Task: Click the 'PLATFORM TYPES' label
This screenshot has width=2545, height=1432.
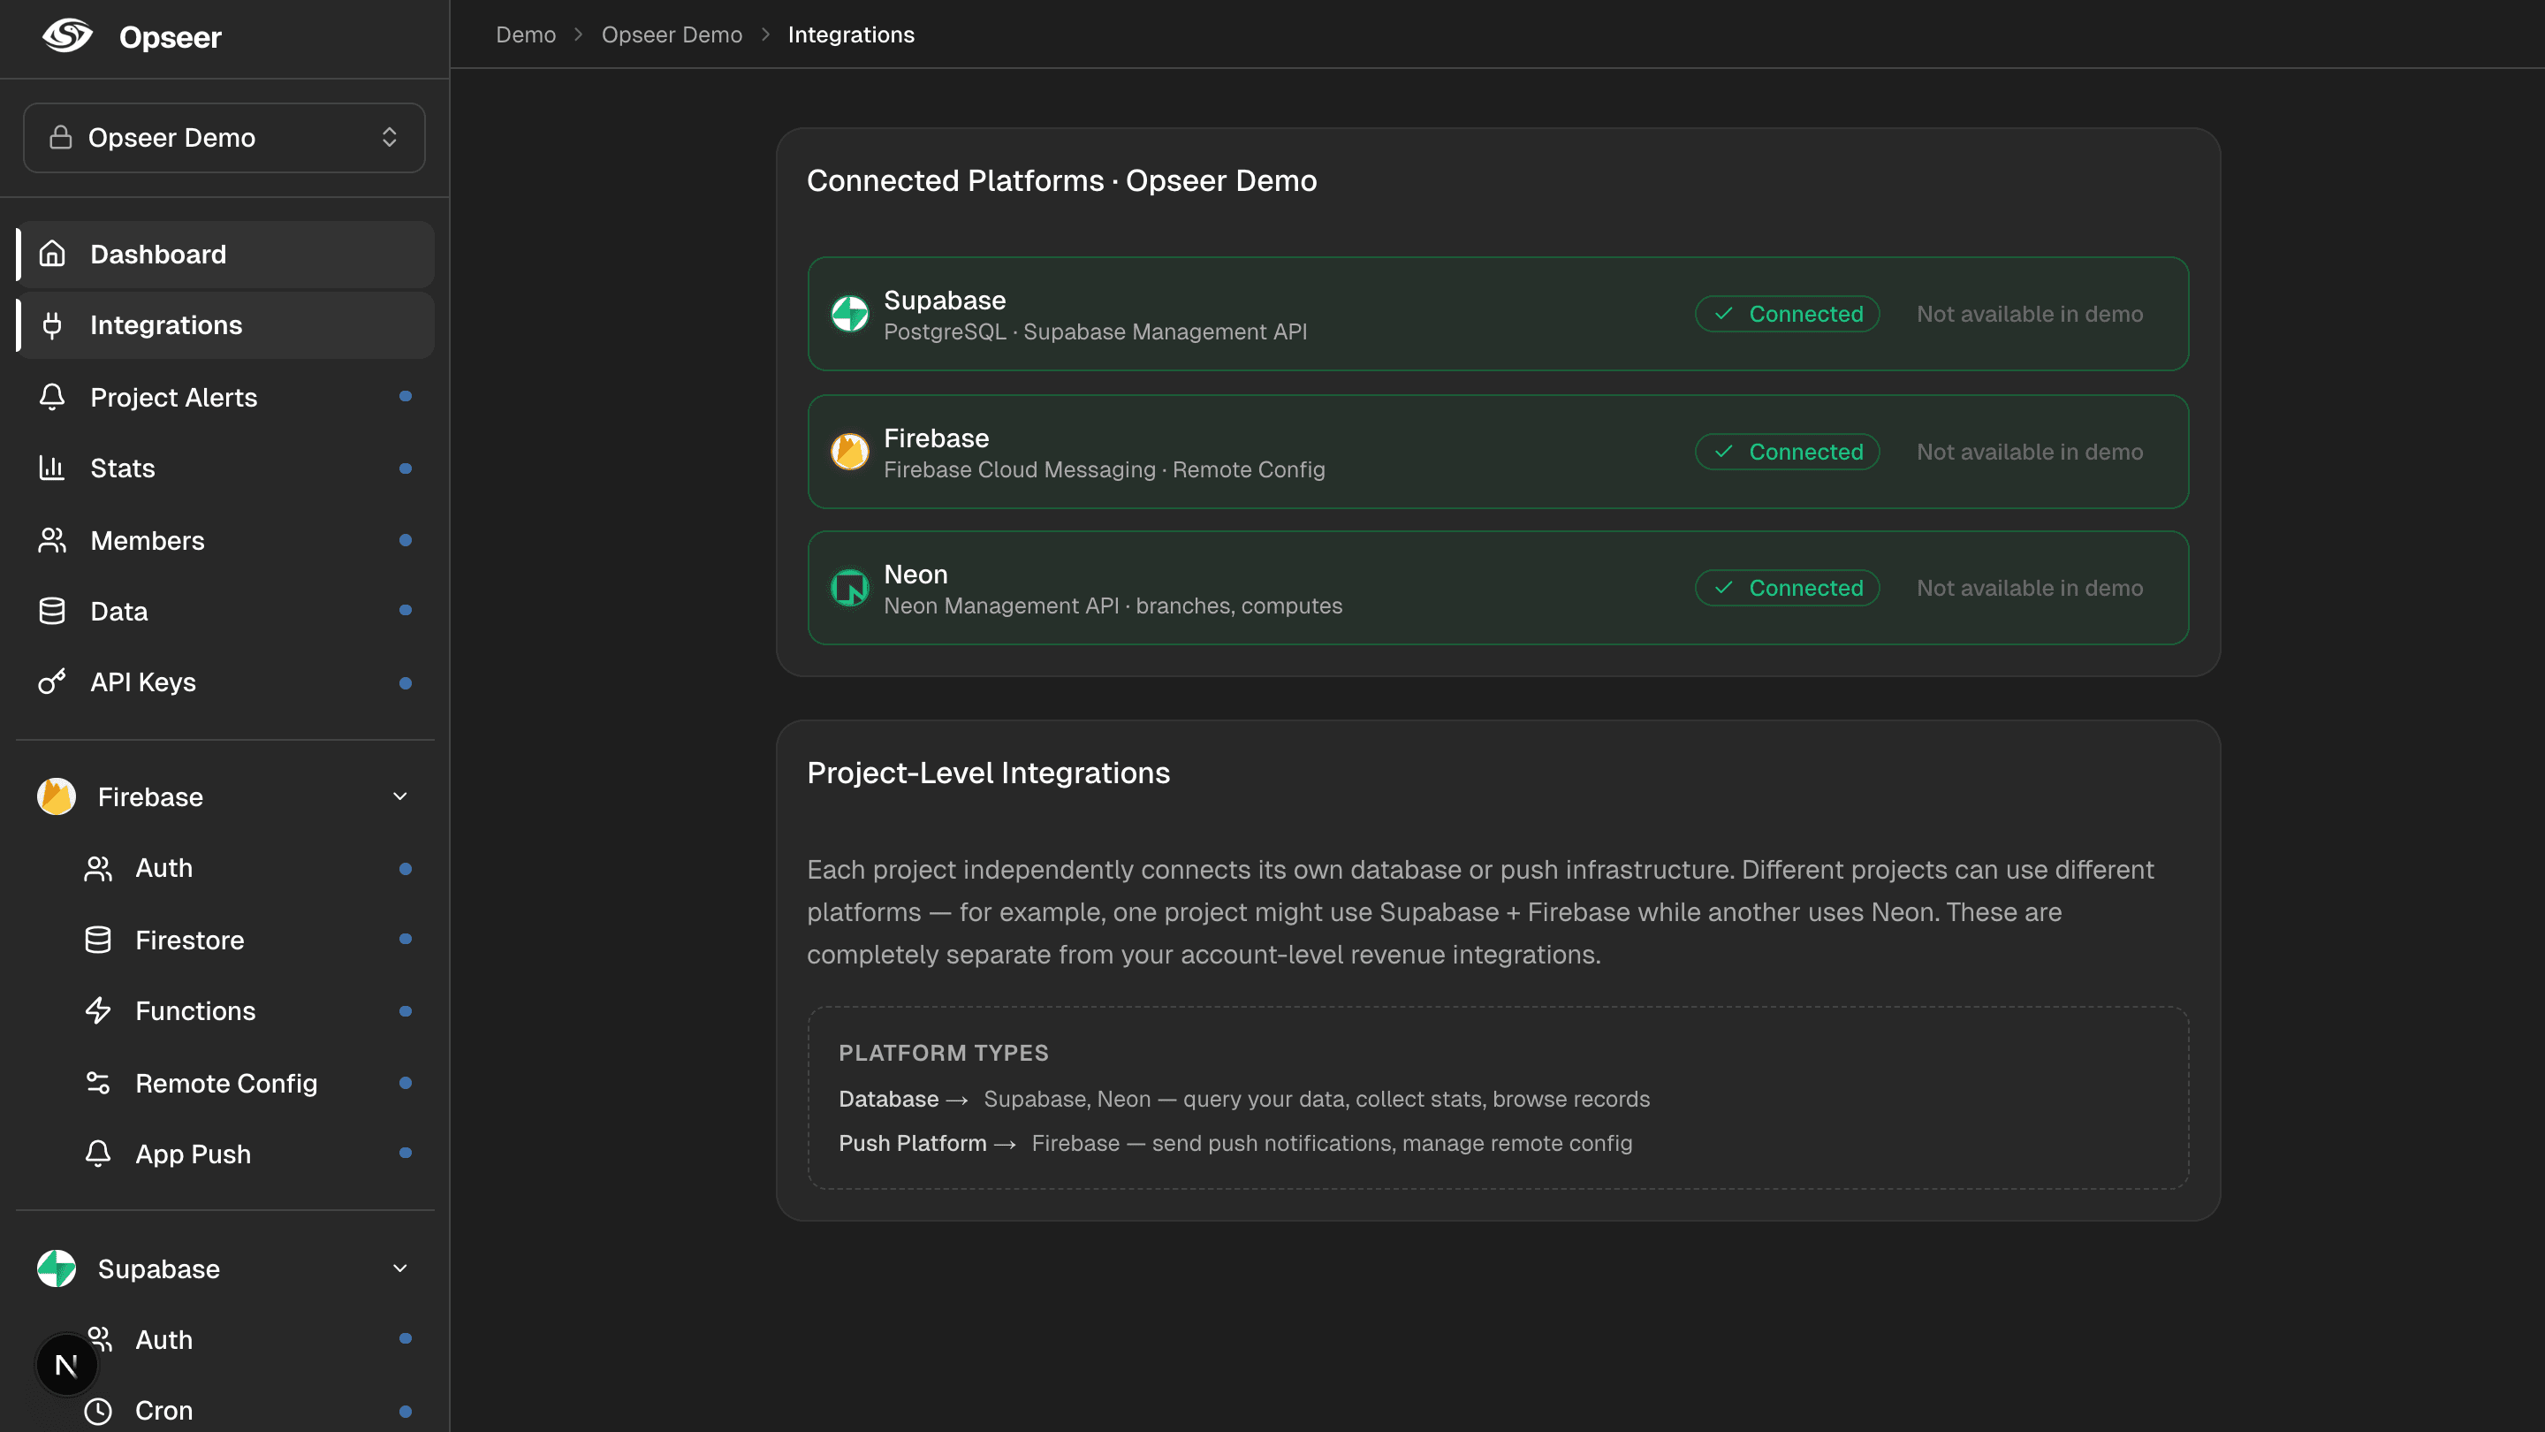Action: 944,1054
